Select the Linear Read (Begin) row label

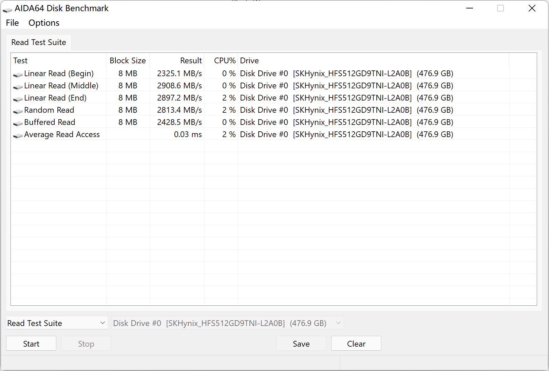[59, 73]
